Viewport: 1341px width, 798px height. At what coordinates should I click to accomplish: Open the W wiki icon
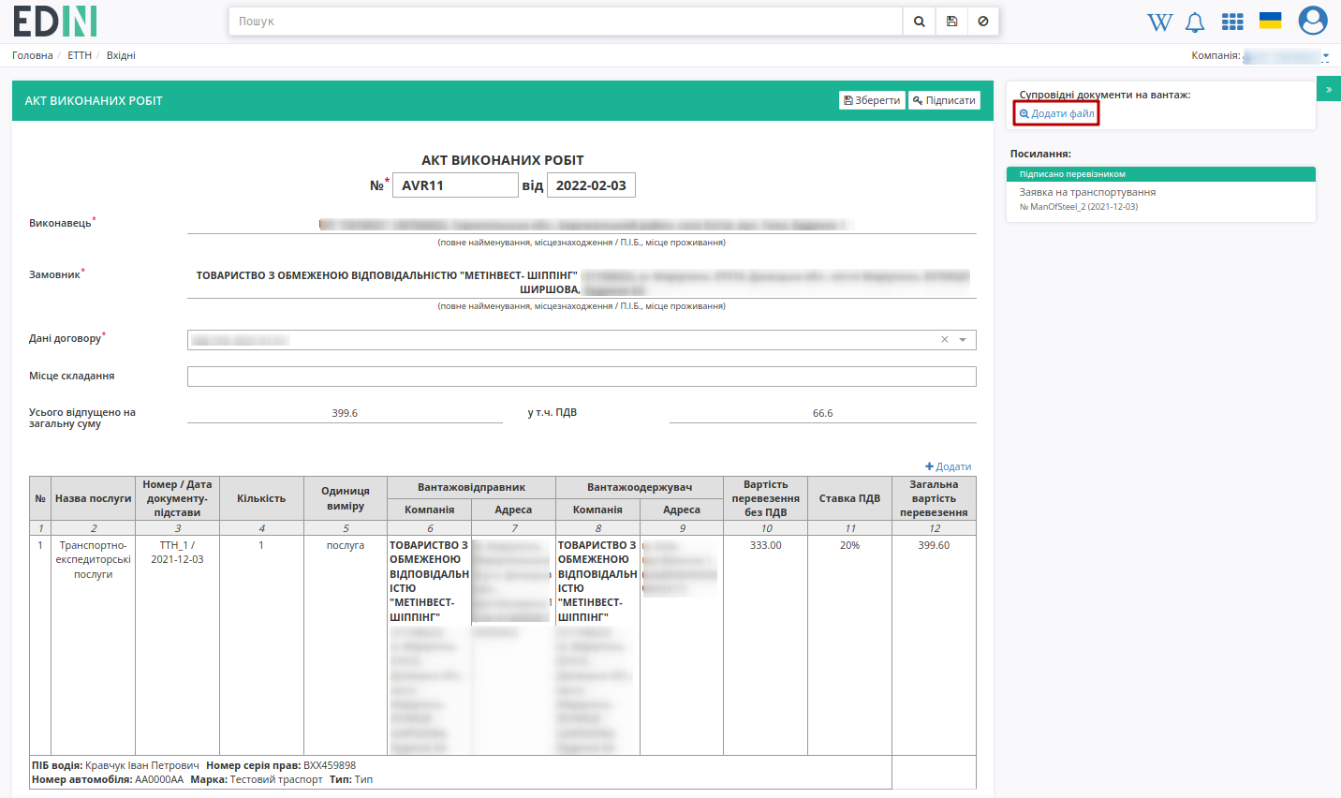click(x=1159, y=22)
